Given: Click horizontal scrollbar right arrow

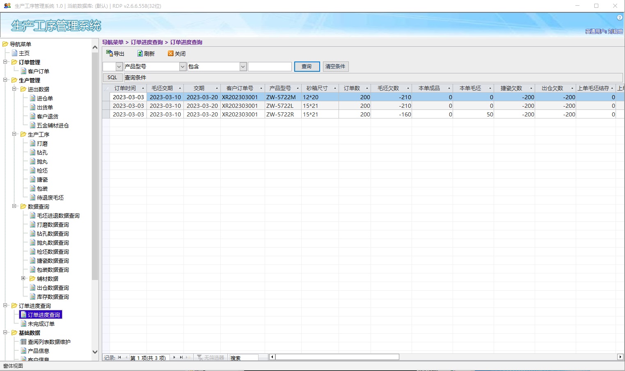Looking at the screenshot, I should [620, 357].
